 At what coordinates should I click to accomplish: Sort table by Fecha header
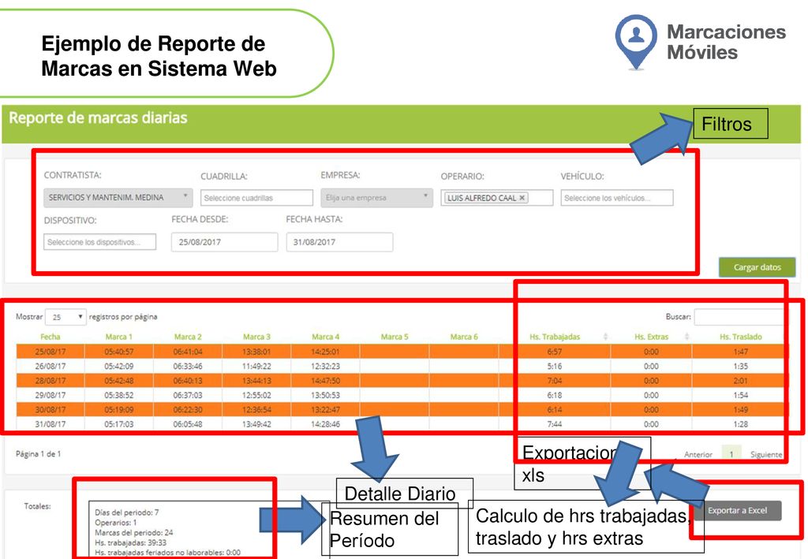tap(50, 337)
